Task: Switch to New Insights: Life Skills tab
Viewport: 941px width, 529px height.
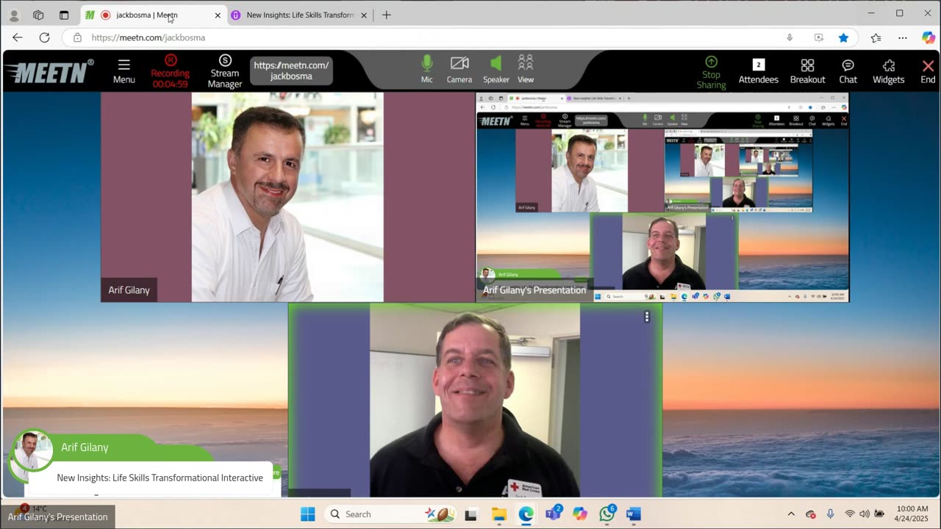Action: pyautogui.click(x=300, y=15)
